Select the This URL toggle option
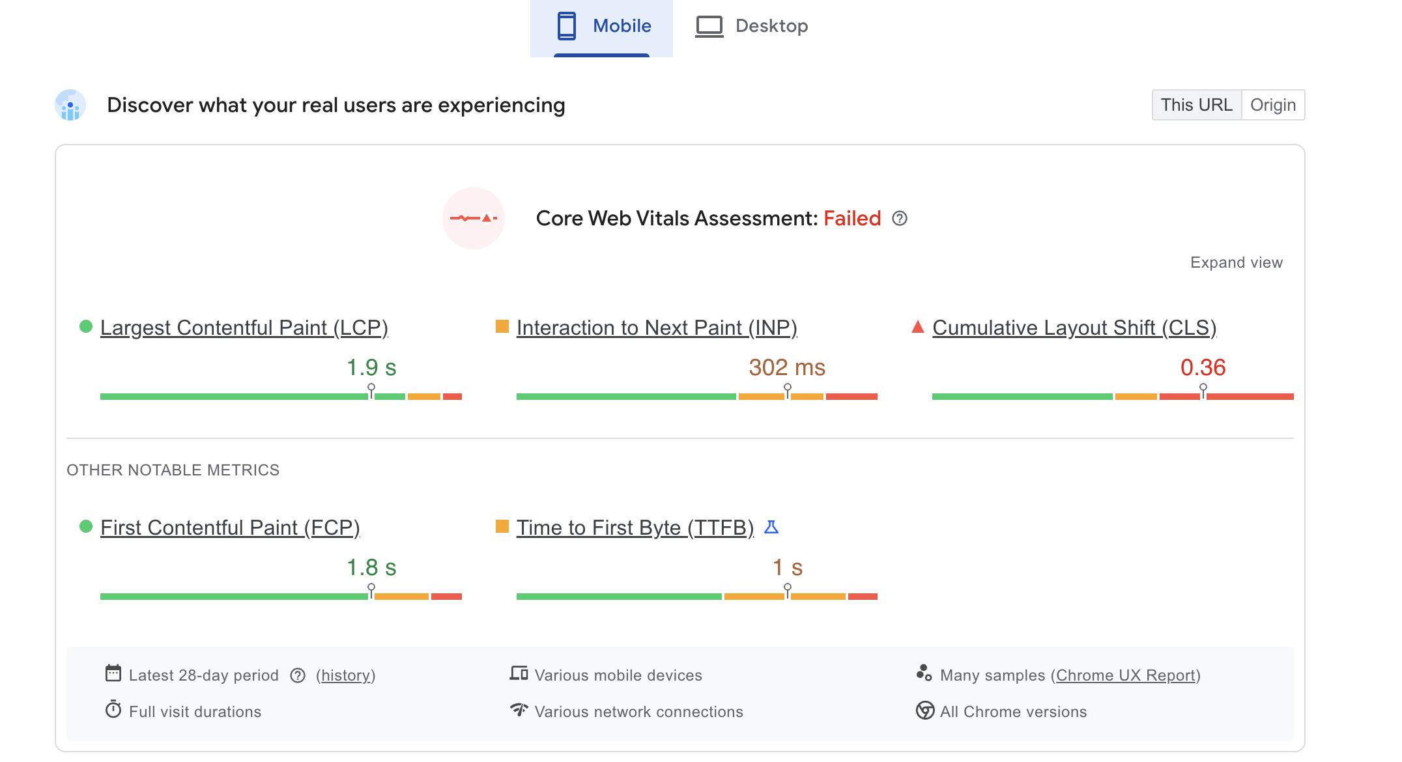 click(x=1196, y=105)
